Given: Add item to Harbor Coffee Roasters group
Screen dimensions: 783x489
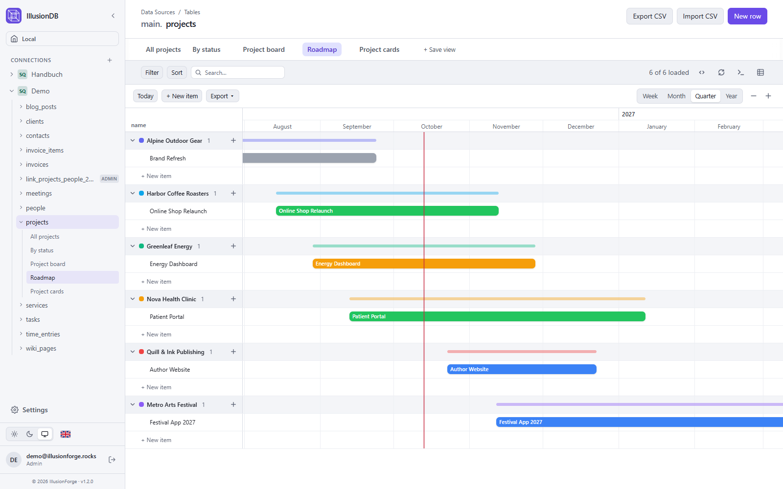Looking at the screenshot, I should point(233,193).
